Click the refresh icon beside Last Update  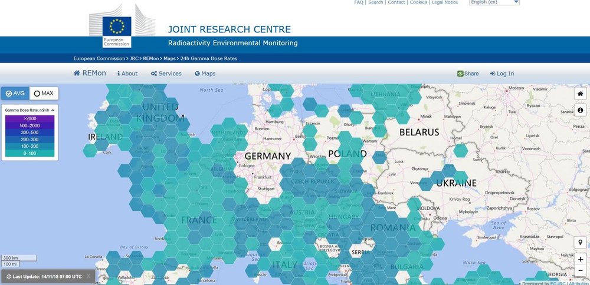[x=9, y=276]
